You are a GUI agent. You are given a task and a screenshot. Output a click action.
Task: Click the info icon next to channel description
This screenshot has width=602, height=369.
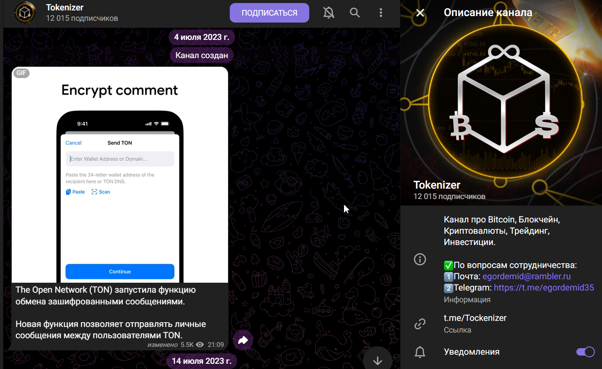tap(420, 259)
